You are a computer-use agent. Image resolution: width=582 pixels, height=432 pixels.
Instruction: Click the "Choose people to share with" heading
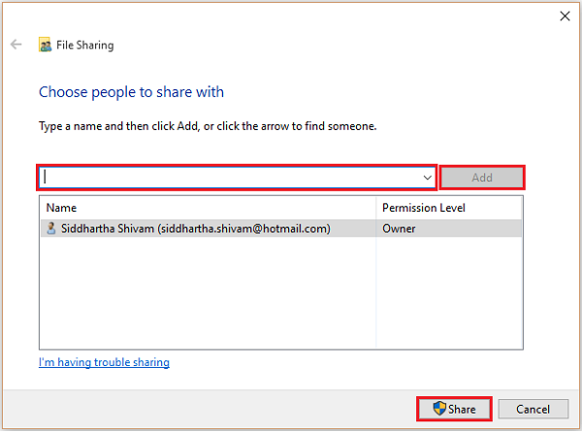[x=131, y=92]
